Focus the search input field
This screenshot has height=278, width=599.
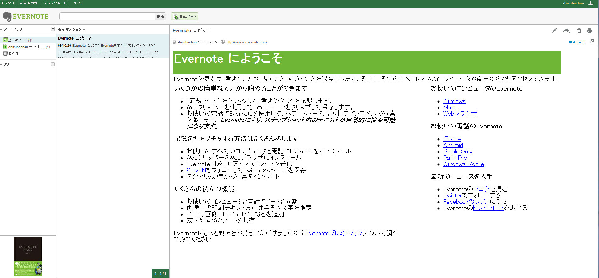coord(107,16)
